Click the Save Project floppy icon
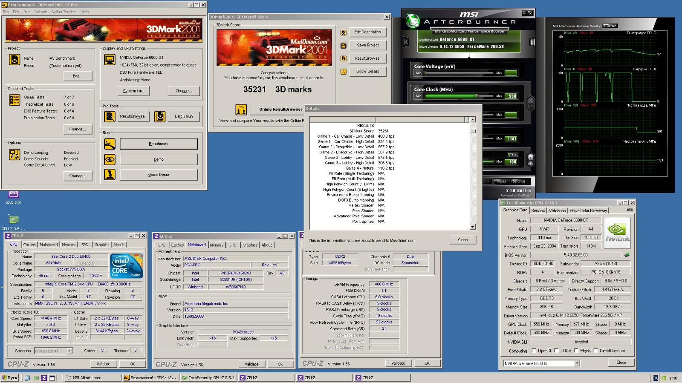 (344, 46)
